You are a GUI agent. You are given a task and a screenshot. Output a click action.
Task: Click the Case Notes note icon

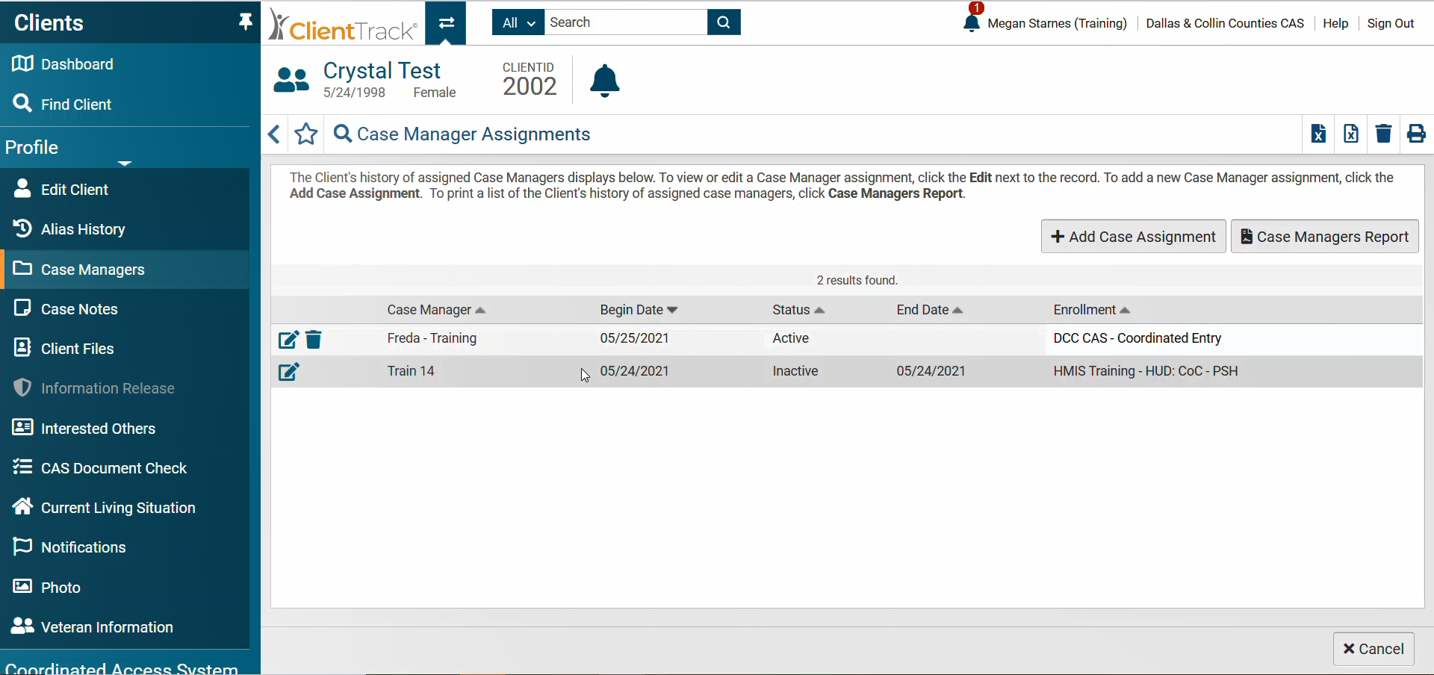(x=22, y=308)
